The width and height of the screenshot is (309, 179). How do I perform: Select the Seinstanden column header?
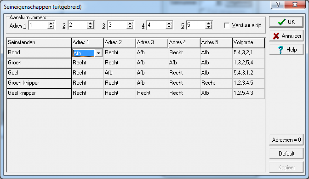pyautogui.click(x=39, y=43)
